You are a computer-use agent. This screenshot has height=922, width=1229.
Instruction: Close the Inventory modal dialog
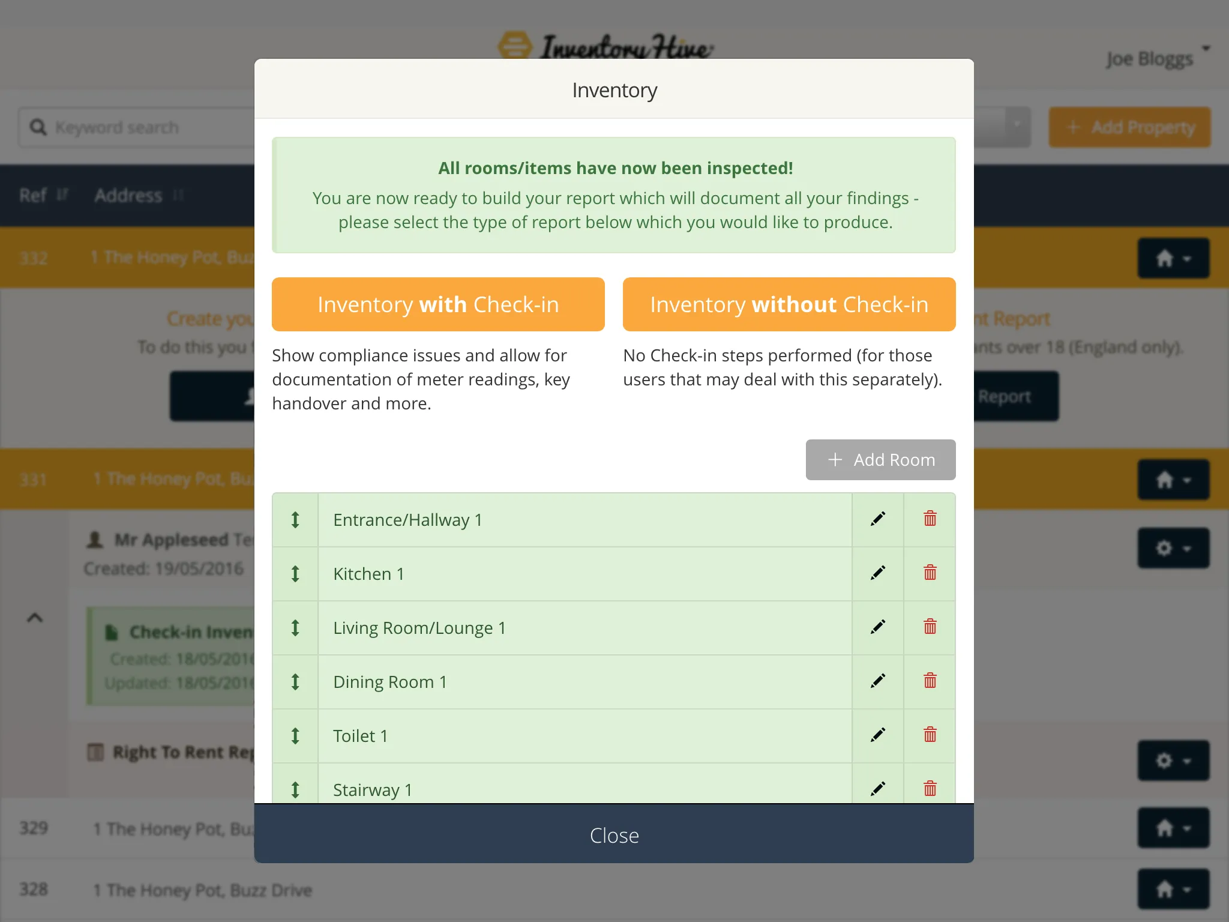[613, 835]
